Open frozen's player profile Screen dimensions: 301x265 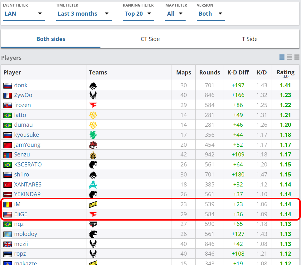(22, 105)
